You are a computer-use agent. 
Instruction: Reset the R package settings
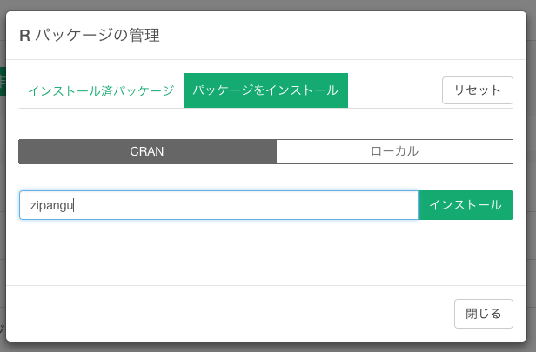(x=477, y=90)
